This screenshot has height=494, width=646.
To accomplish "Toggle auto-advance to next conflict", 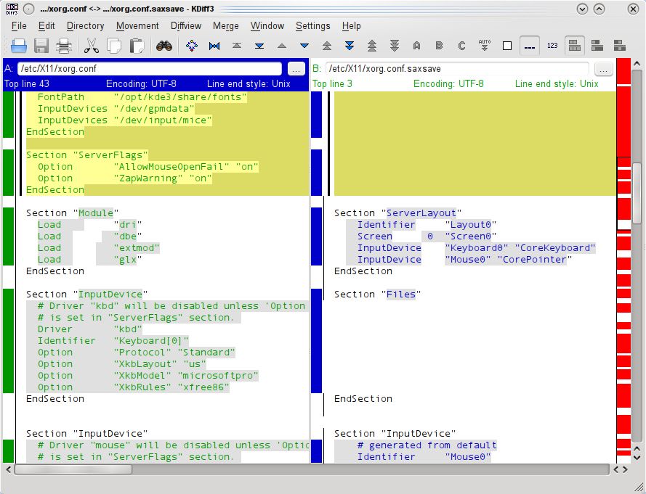I will point(485,46).
